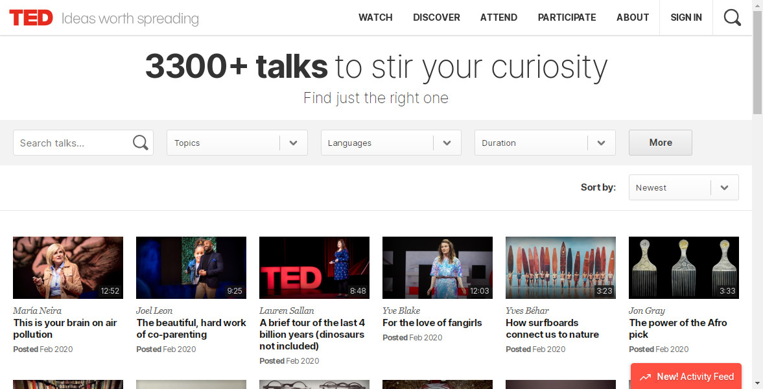Click speaker name Lauren Sallan
The image size is (763, 389).
(x=287, y=311)
